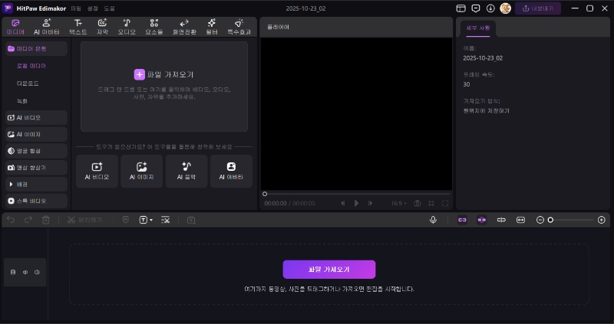Select the 화면전환 (transitions) tab icon

183,27
